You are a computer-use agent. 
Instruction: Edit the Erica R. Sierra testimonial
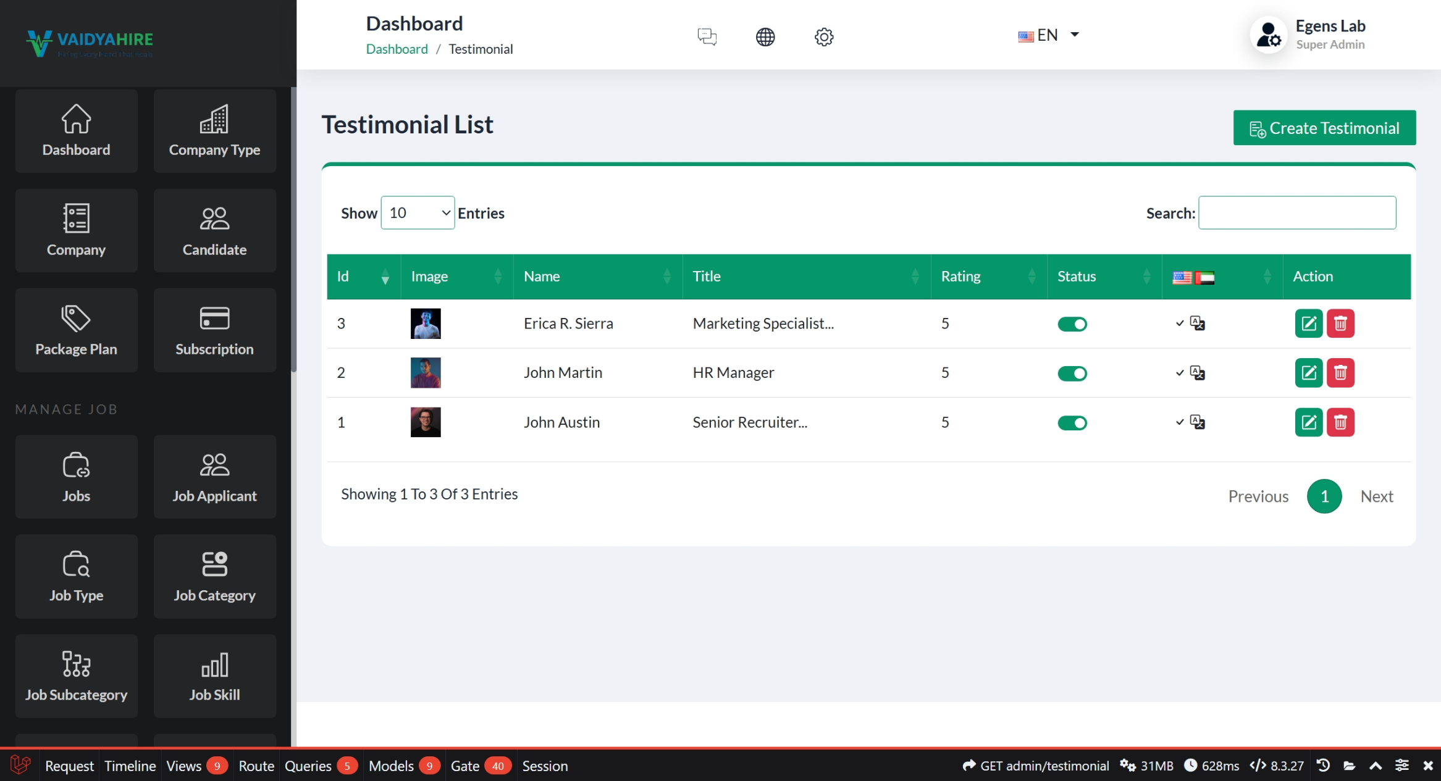coord(1308,324)
